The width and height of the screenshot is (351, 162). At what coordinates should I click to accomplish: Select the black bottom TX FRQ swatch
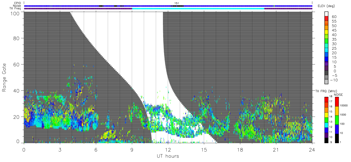pyautogui.click(x=326, y=140)
